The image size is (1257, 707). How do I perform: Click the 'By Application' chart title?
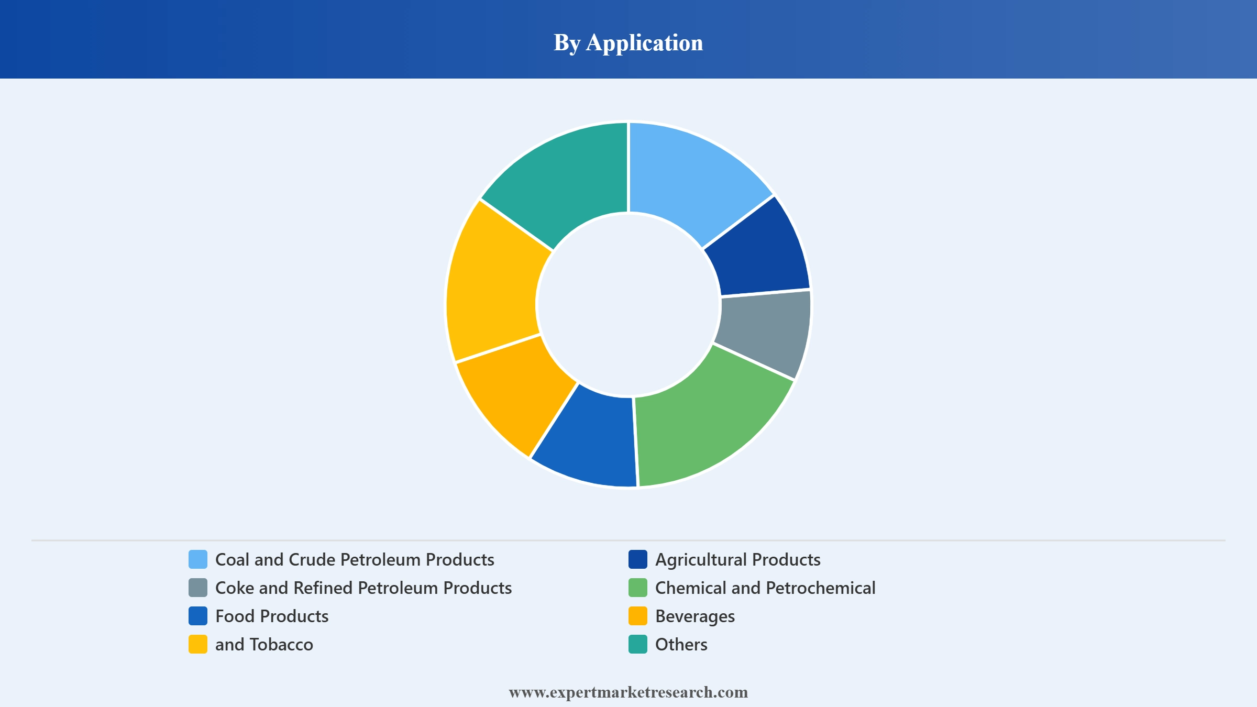629,42
